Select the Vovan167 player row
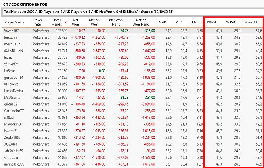Viewport: 264px width, 168px height. [12, 31]
